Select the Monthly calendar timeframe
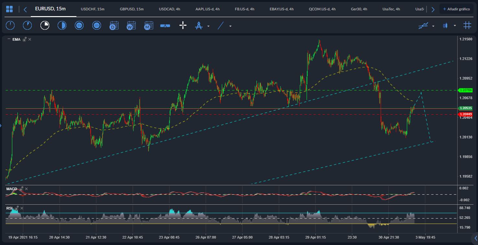This screenshot has height=245, width=478. click(149, 25)
